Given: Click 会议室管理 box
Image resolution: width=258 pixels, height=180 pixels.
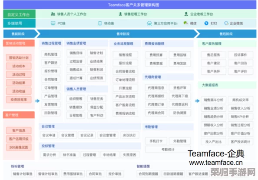Looking at the screenshot, I should (108, 135).
